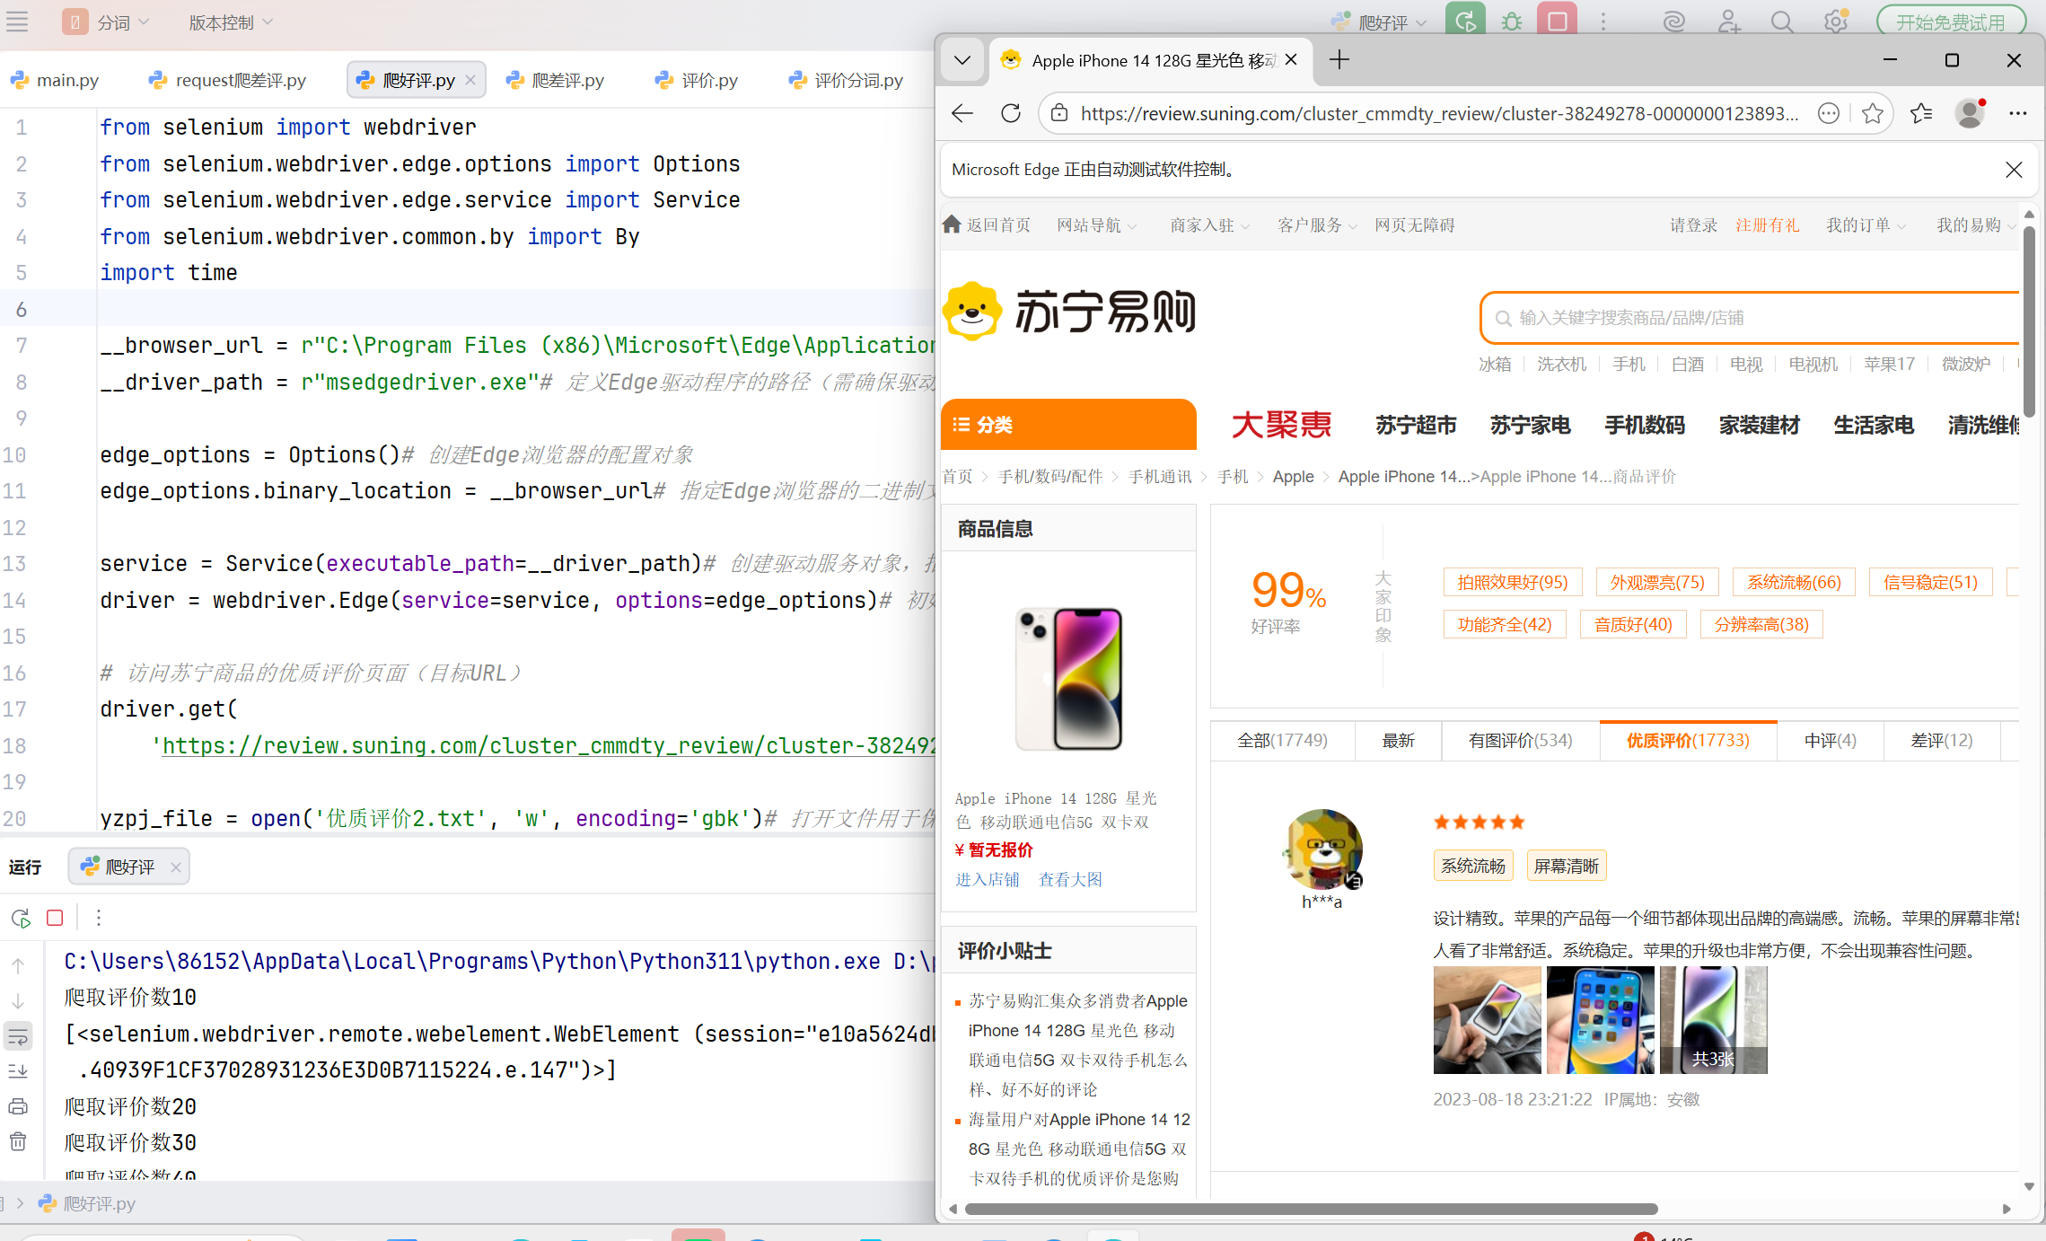Click 进入店铺 link
The width and height of the screenshot is (2046, 1241).
click(988, 880)
